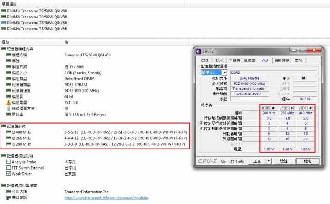Screen dimensions: 330x204
Task: Click the icon beside 記憶體速度 row
Action: pos(9,90)
